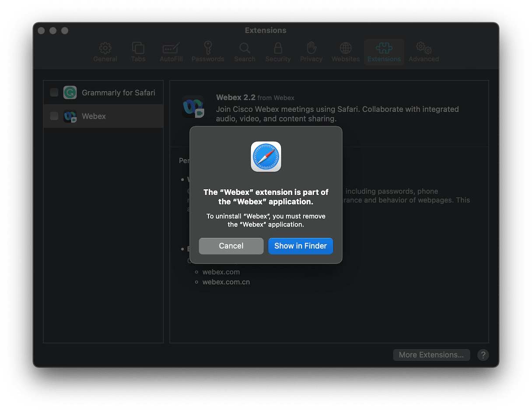Select the Grammarly for Safari row label
Image resolution: width=532 pixels, height=411 pixels.
[119, 92]
